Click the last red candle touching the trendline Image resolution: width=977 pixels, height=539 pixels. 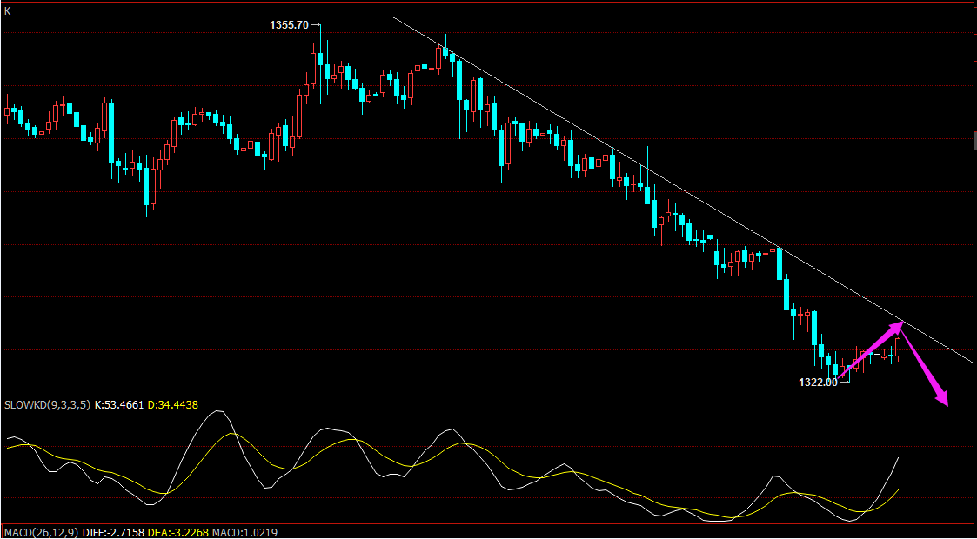898,347
